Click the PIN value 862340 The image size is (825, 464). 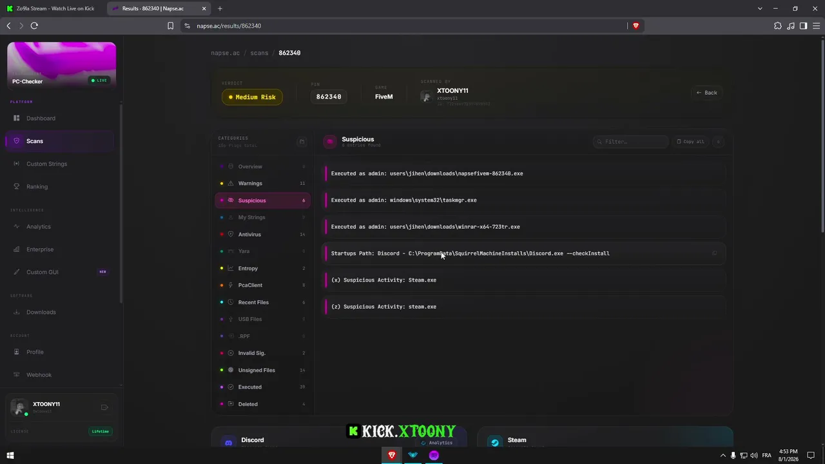pos(329,97)
